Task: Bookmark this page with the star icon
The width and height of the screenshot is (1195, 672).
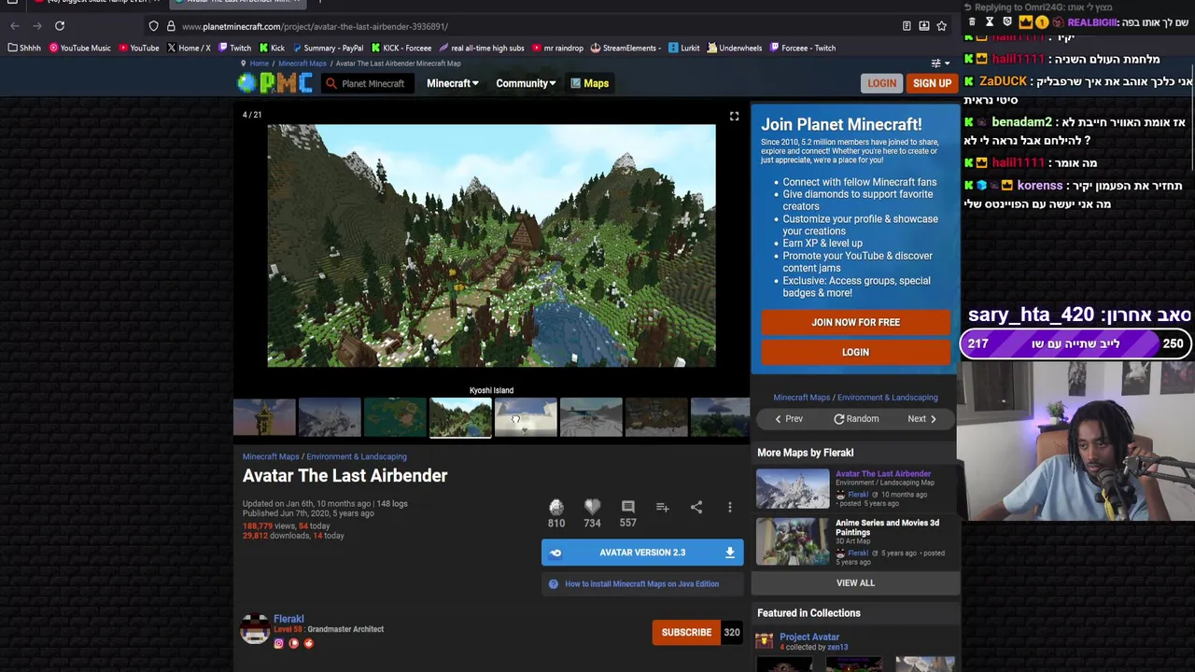Action: (941, 26)
